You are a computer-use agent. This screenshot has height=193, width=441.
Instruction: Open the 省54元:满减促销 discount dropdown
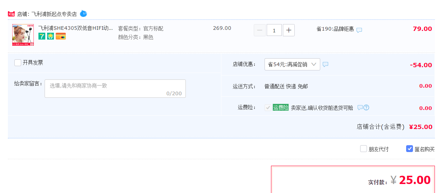tap(292, 64)
